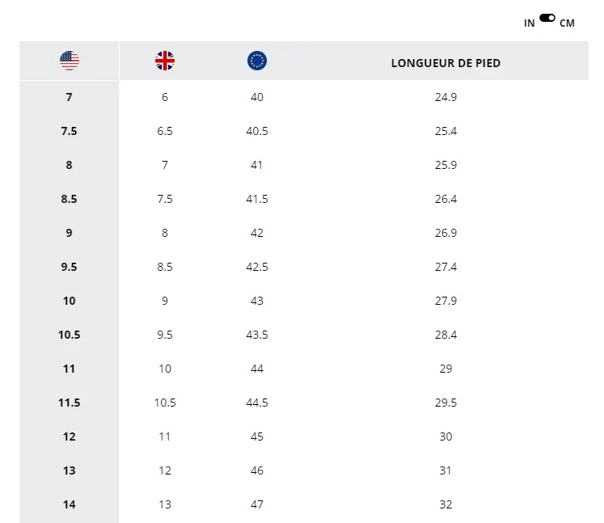The height and width of the screenshot is (523, 604).
Task: Click the US flag icon in header
Action: [x=70, y=61]
